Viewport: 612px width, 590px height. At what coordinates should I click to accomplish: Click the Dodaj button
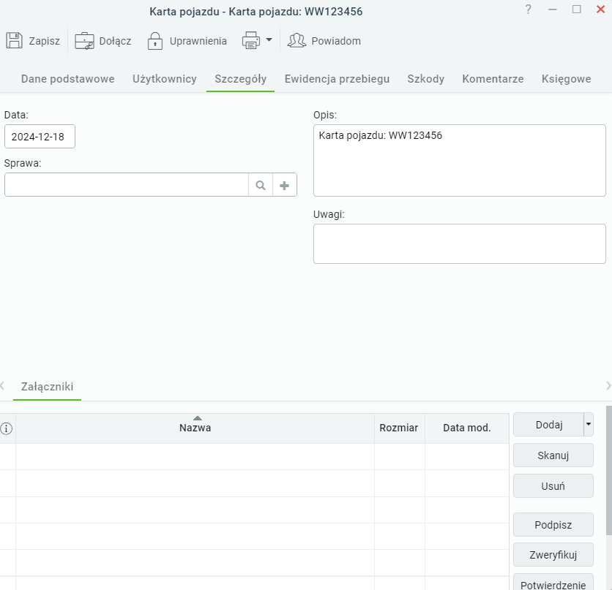[x=548, y=424]
